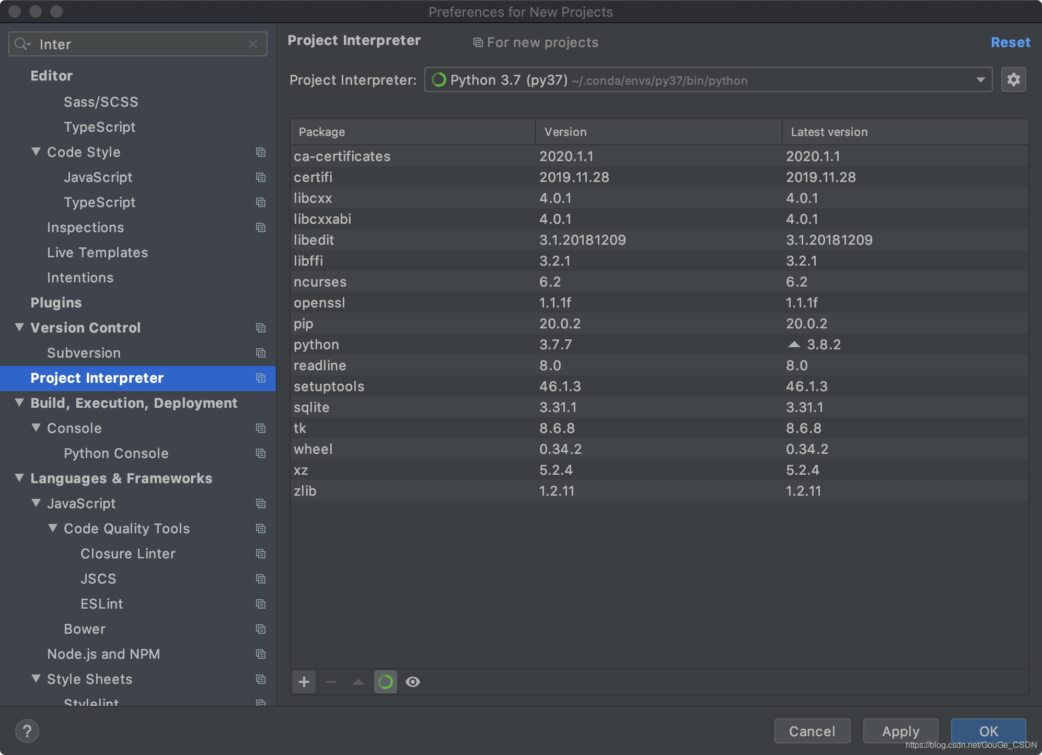Select the ca-certificates package row
This screenshot has height=755, width=1042.
pos(659,156)
